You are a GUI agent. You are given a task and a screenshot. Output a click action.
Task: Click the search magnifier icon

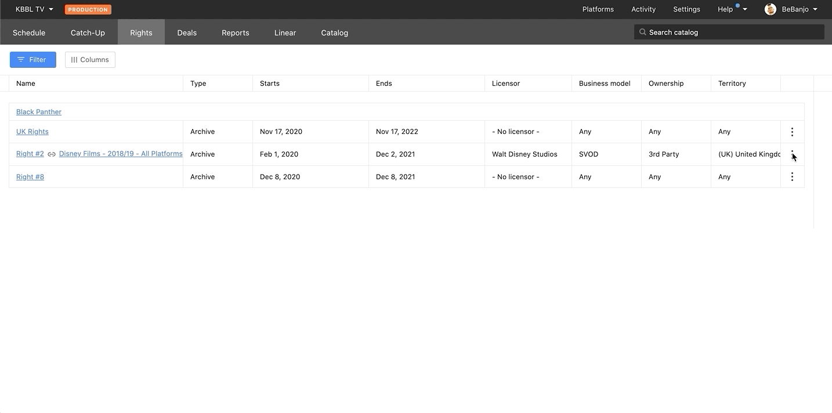642,32
